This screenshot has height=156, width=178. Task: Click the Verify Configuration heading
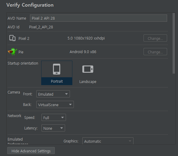30,5
